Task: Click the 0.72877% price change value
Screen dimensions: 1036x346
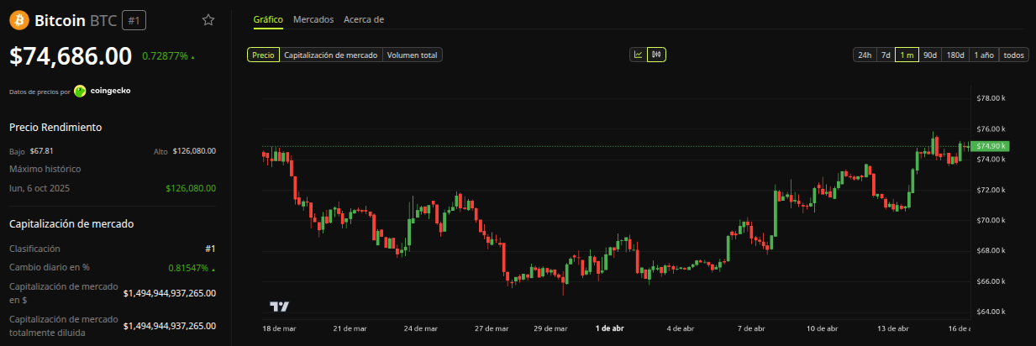Action: point(165,56)
